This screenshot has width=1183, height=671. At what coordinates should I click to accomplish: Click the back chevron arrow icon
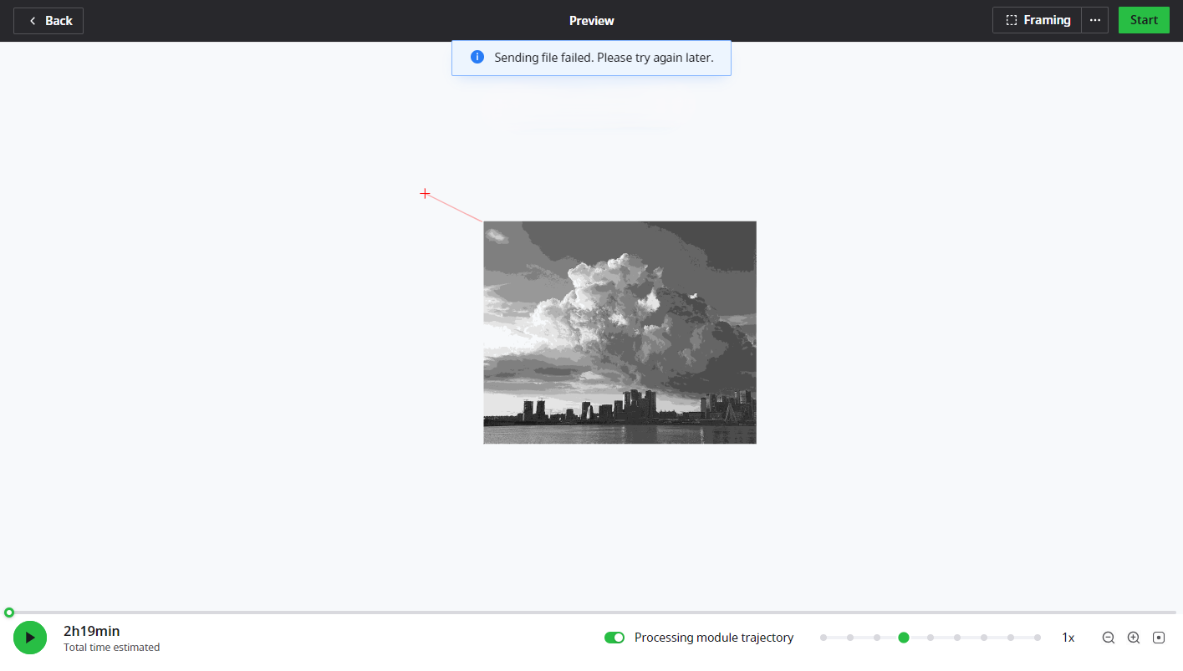click(33, 21)
